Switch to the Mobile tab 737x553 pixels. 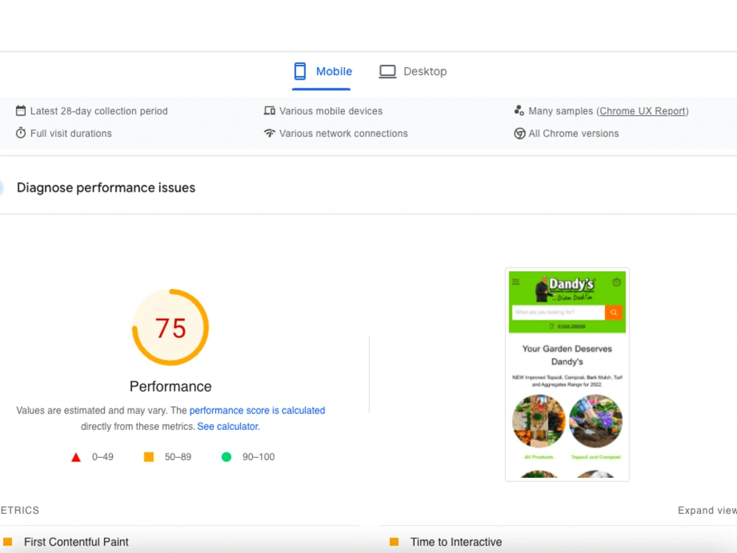tap(321, 72)
